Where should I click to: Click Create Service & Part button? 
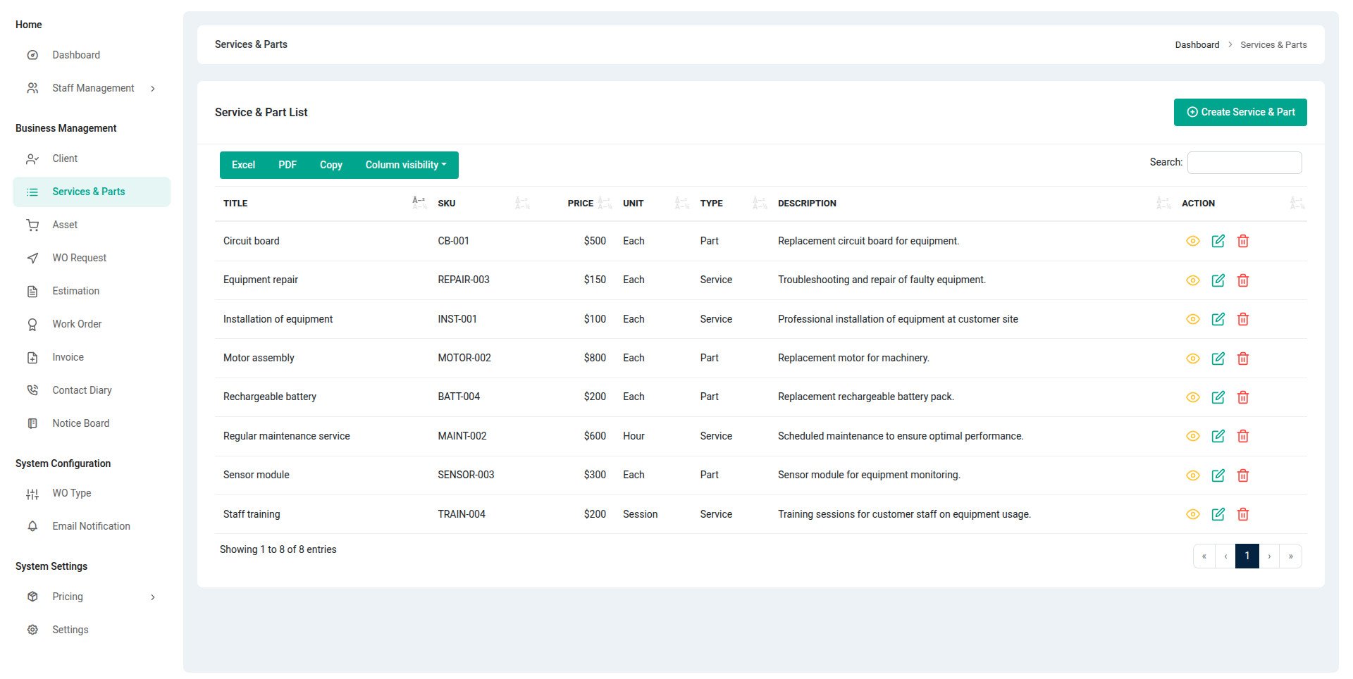click(1240, 113)
